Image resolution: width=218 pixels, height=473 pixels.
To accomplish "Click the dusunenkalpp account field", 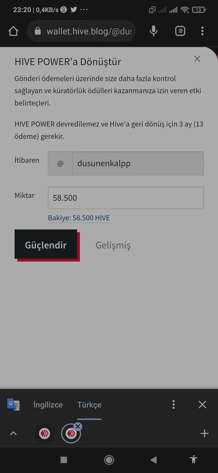I will coord(126,163).
